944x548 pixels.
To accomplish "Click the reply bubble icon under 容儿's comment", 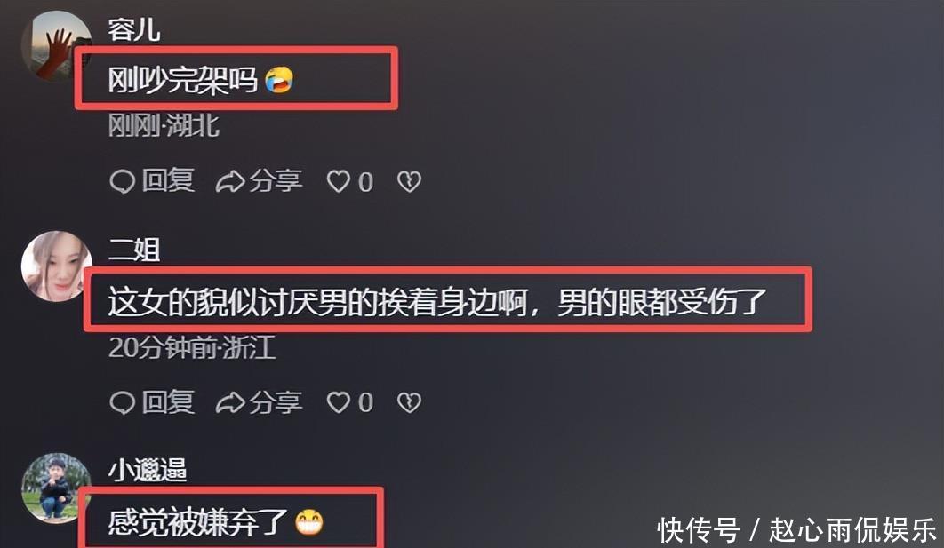I will pyautogui.click(x=122, y=182).
